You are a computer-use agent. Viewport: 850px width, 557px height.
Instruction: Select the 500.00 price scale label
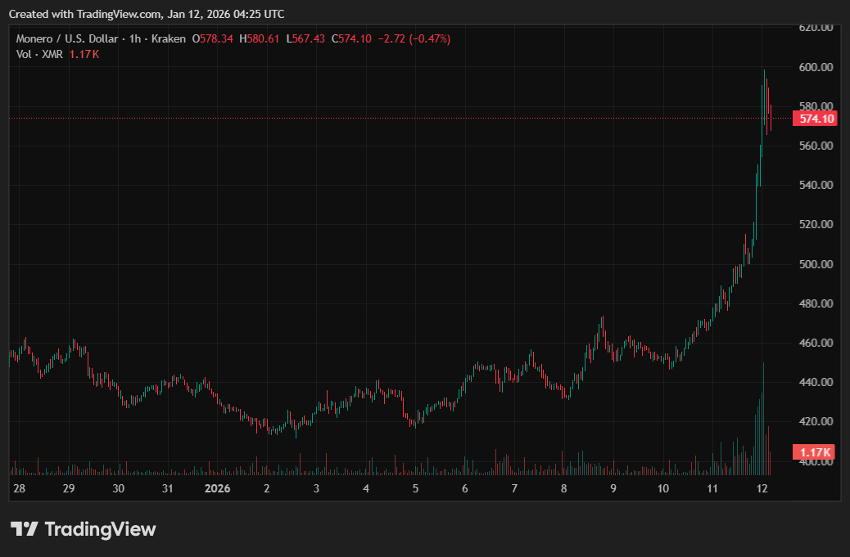point(816,264)
